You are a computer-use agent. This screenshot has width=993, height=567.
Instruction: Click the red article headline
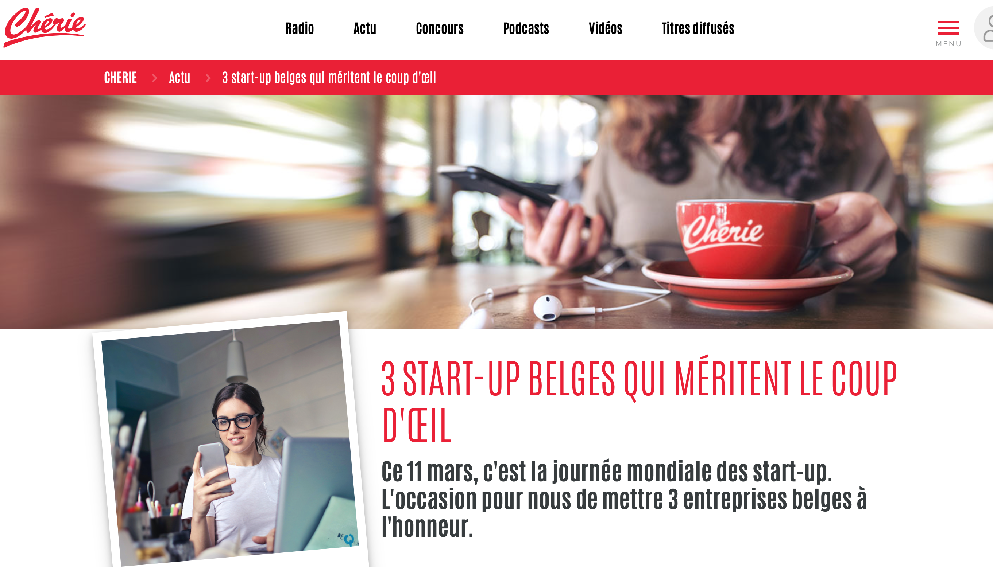pyautogui.click(x=639, y=401)
